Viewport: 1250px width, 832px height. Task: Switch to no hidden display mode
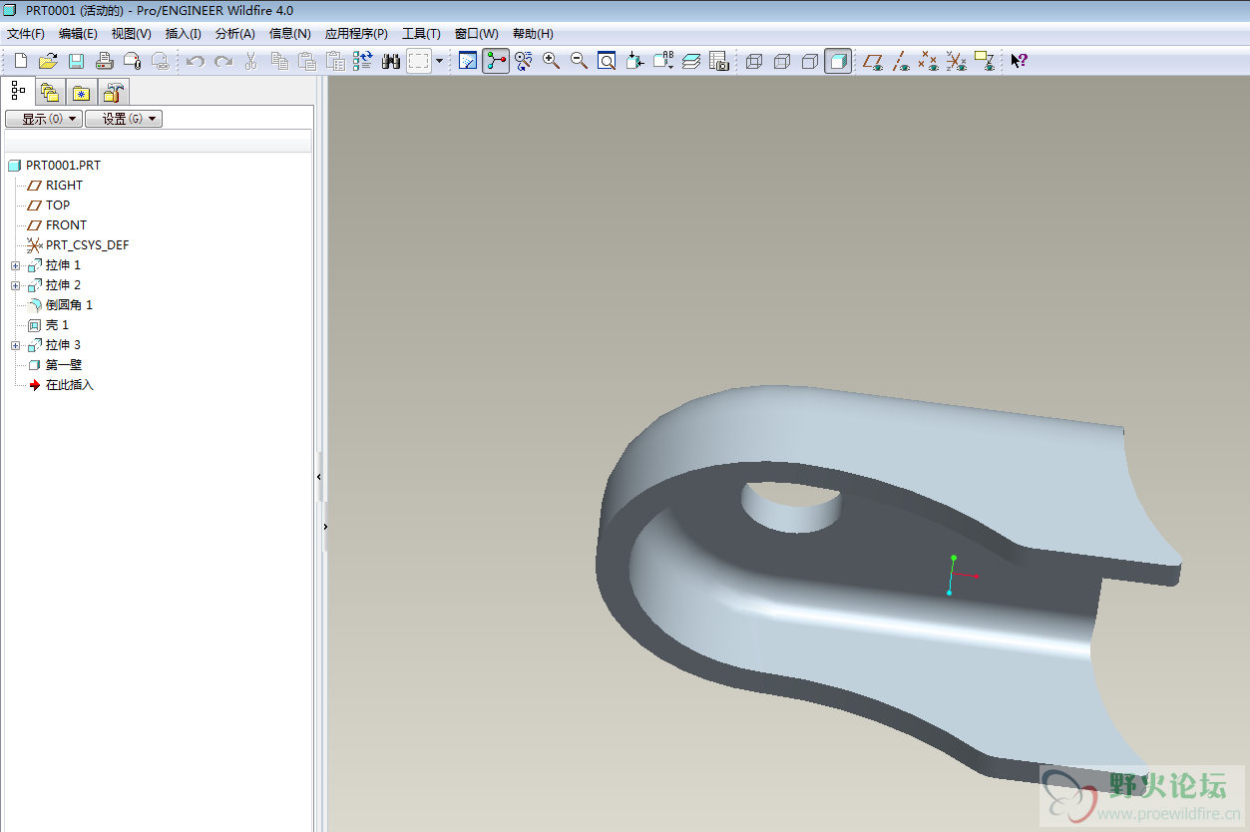[x=810, y=61]
